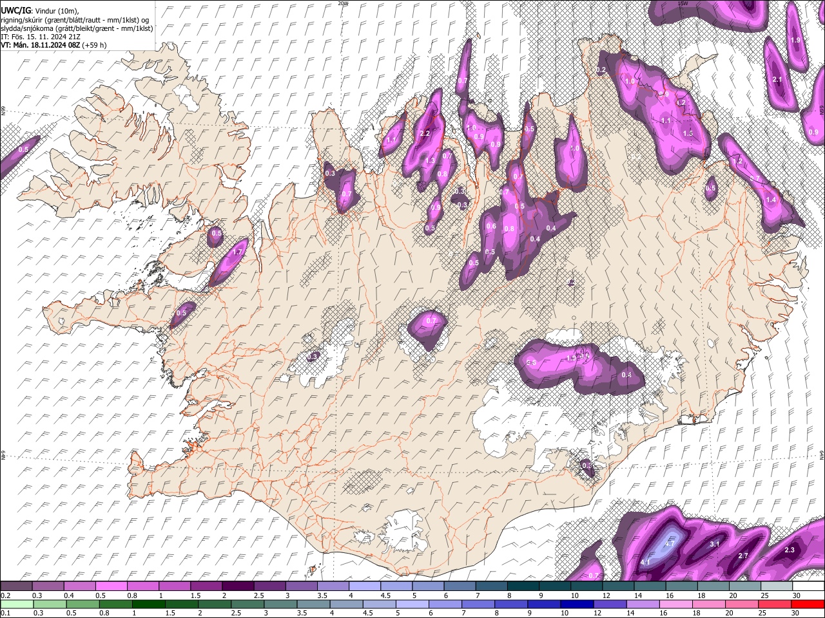
Task: Click the pale green swatch after 0.1, bottom row
Action: point(17,603)
